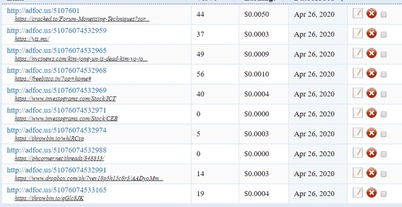Delete the nycinews link row
402x207 pixels.
click(371, 53)
